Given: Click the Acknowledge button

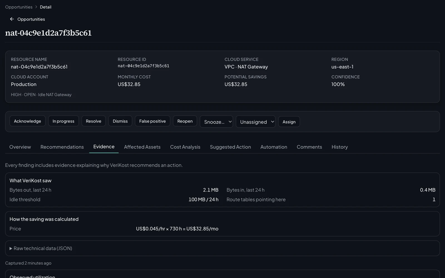Looking at the screenshot, I should (x=28, y=121).
